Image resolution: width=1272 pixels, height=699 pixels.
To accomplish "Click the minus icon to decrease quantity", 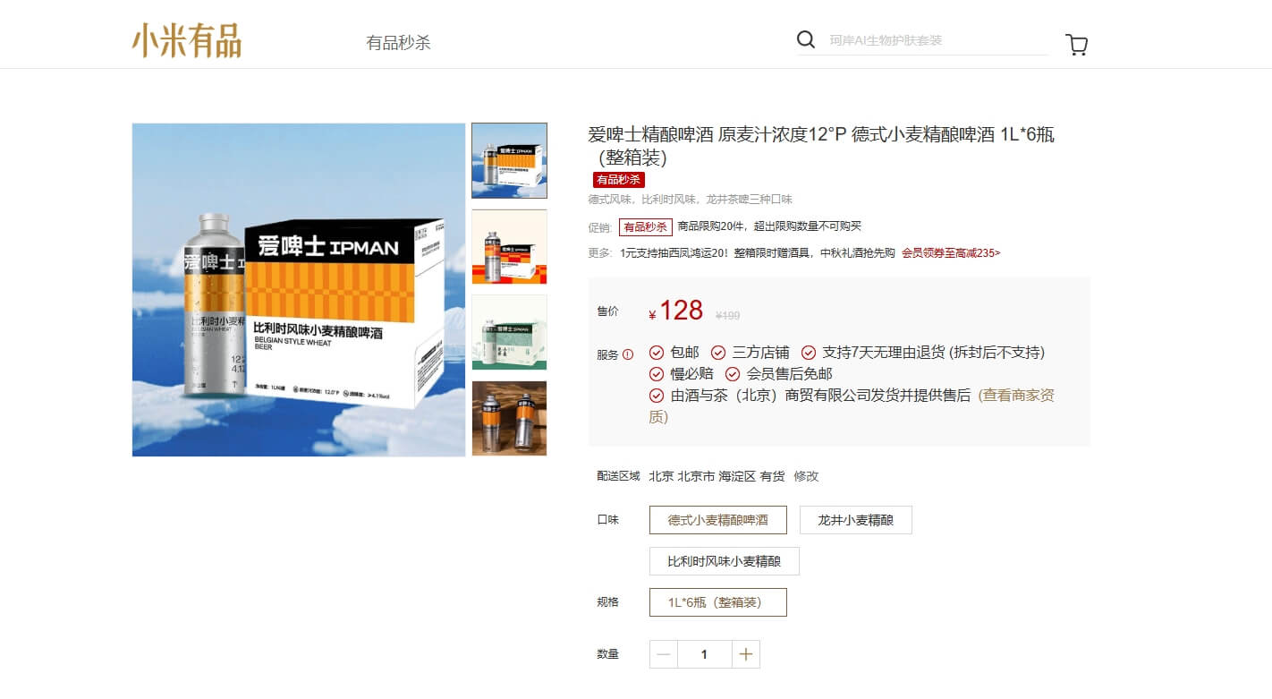I will click(x=663, y=654).
